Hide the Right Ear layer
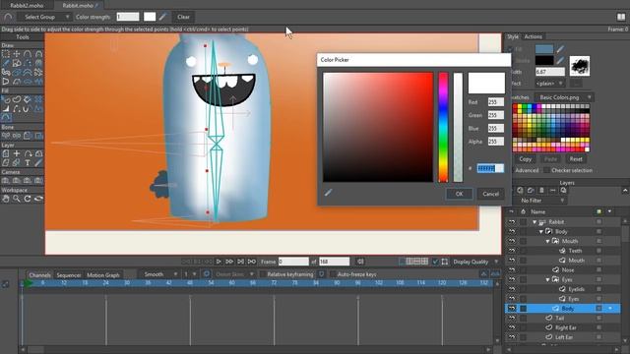 click(512, 327)
